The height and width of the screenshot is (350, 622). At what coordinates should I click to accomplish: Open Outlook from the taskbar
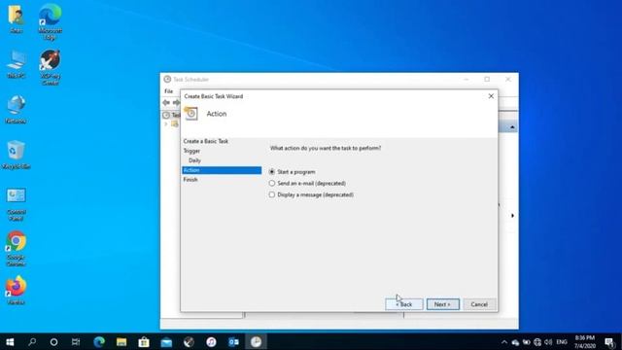click(x=233, y=342)
